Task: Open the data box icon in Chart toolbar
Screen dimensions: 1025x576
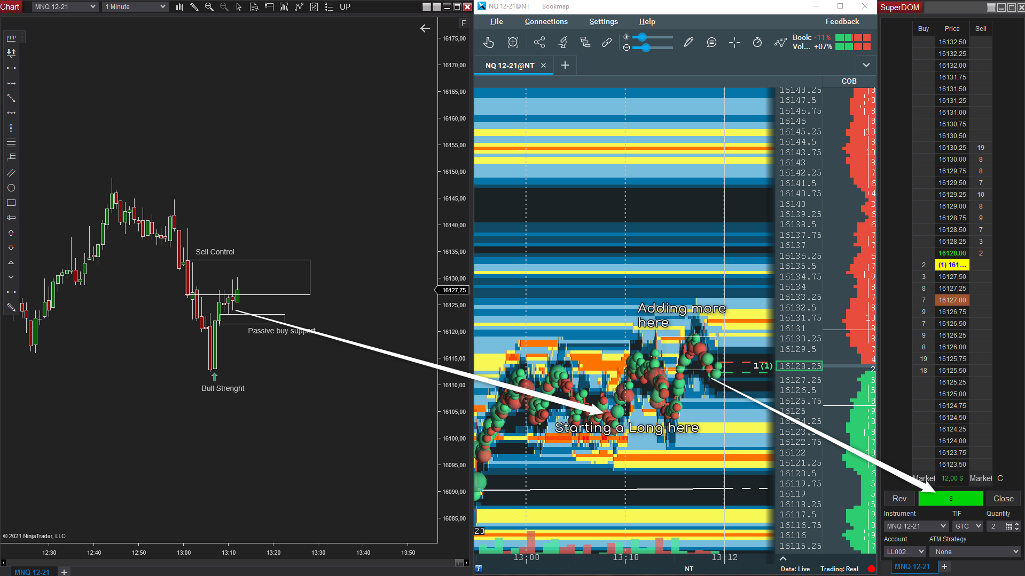Action: pos(254,7)
